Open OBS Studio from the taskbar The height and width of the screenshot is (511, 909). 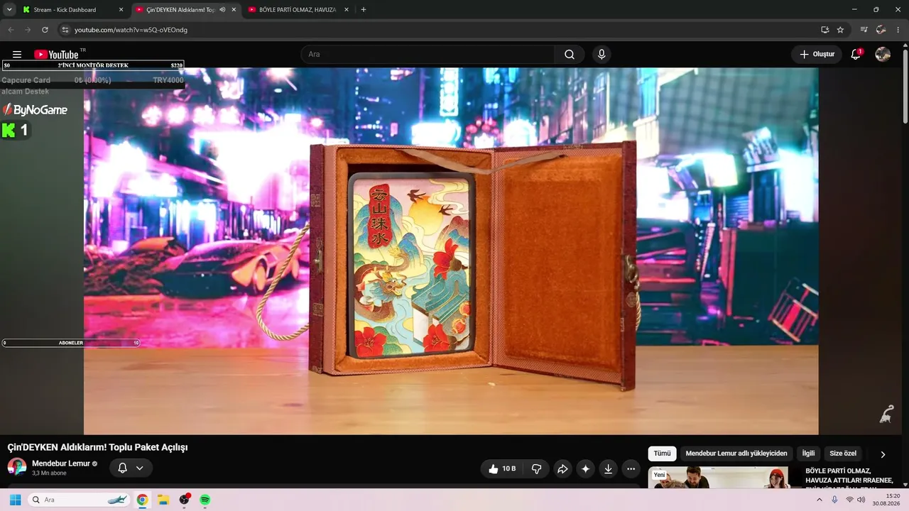pyautogui.click(x=185, y=500)
